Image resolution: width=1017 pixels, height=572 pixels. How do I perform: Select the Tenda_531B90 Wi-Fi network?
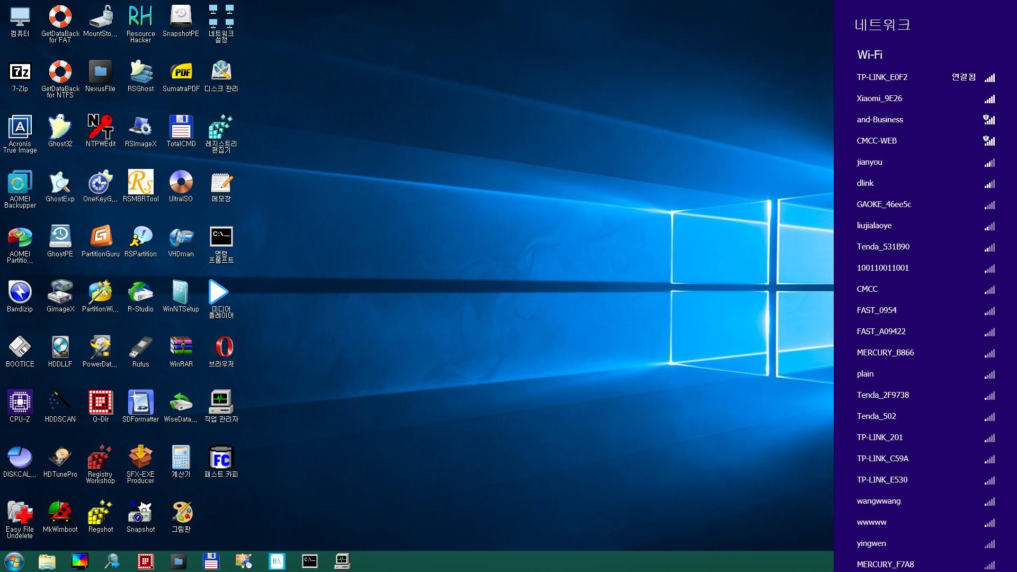coord(925,247)
